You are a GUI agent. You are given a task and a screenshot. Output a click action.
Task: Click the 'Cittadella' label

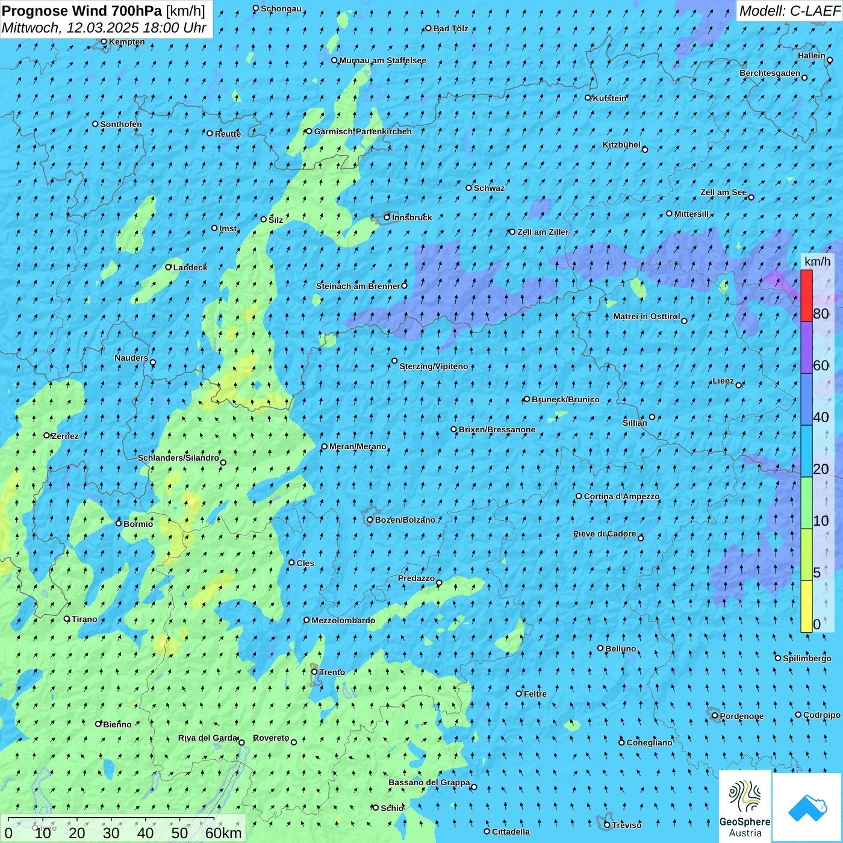[x=511, y=832]
